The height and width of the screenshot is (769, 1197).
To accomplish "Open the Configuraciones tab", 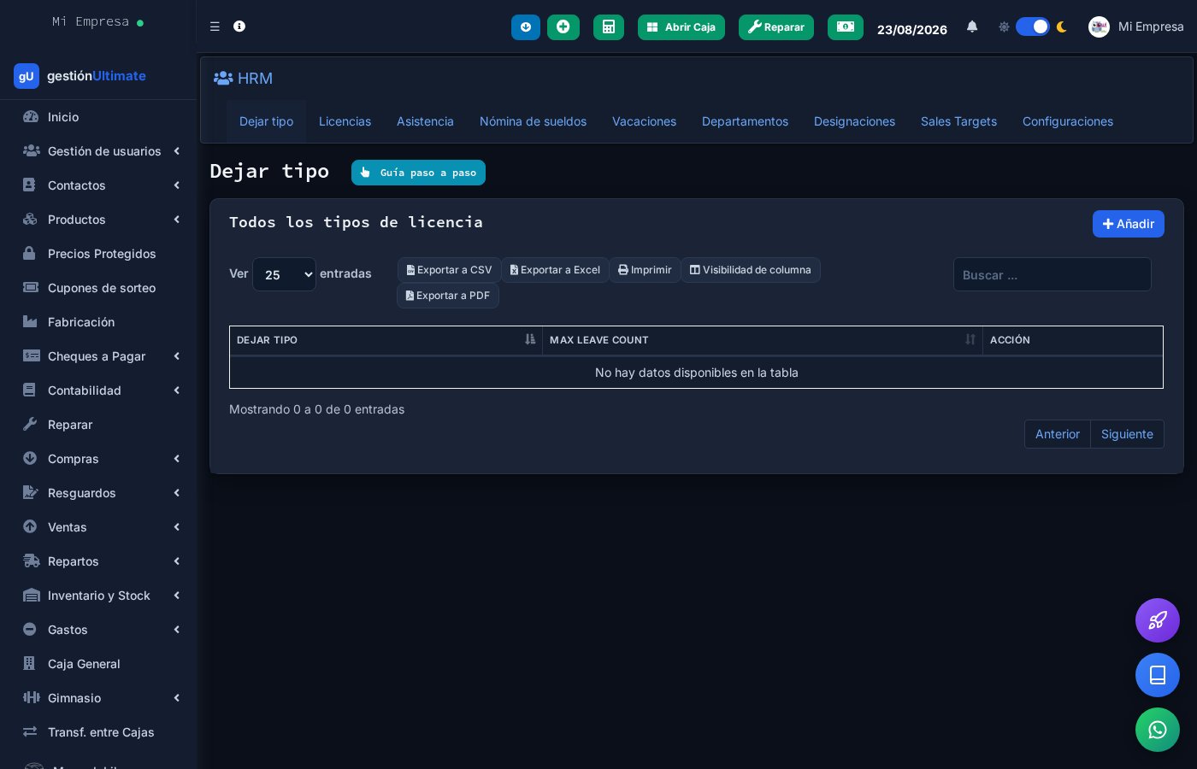I will tap(1068, 121).
